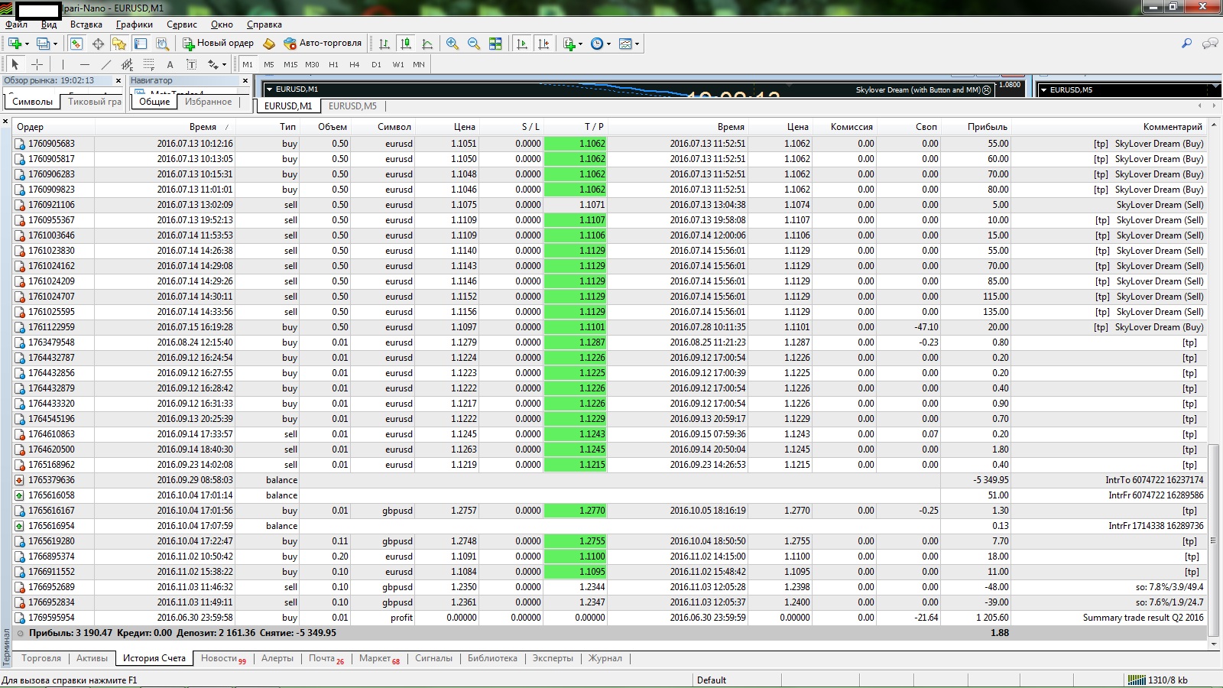
Task: Select the horizontal line drawing tool
Action: [x=84, y=64]
